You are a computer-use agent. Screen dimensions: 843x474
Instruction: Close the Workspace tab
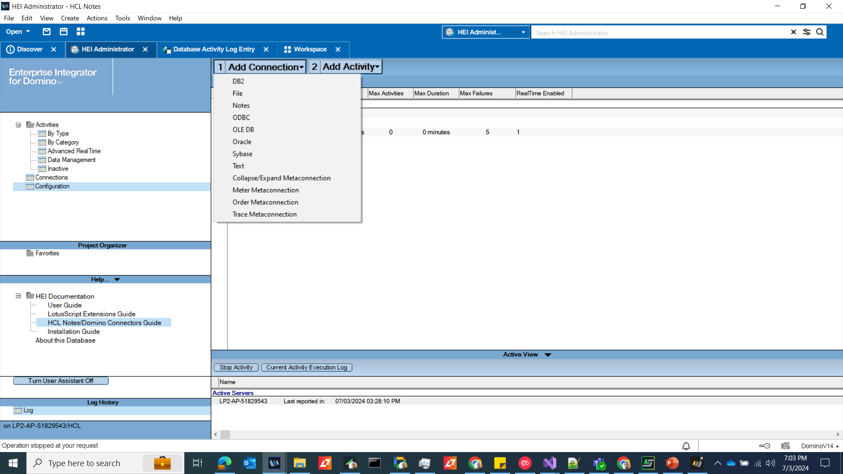click(338, 50)
